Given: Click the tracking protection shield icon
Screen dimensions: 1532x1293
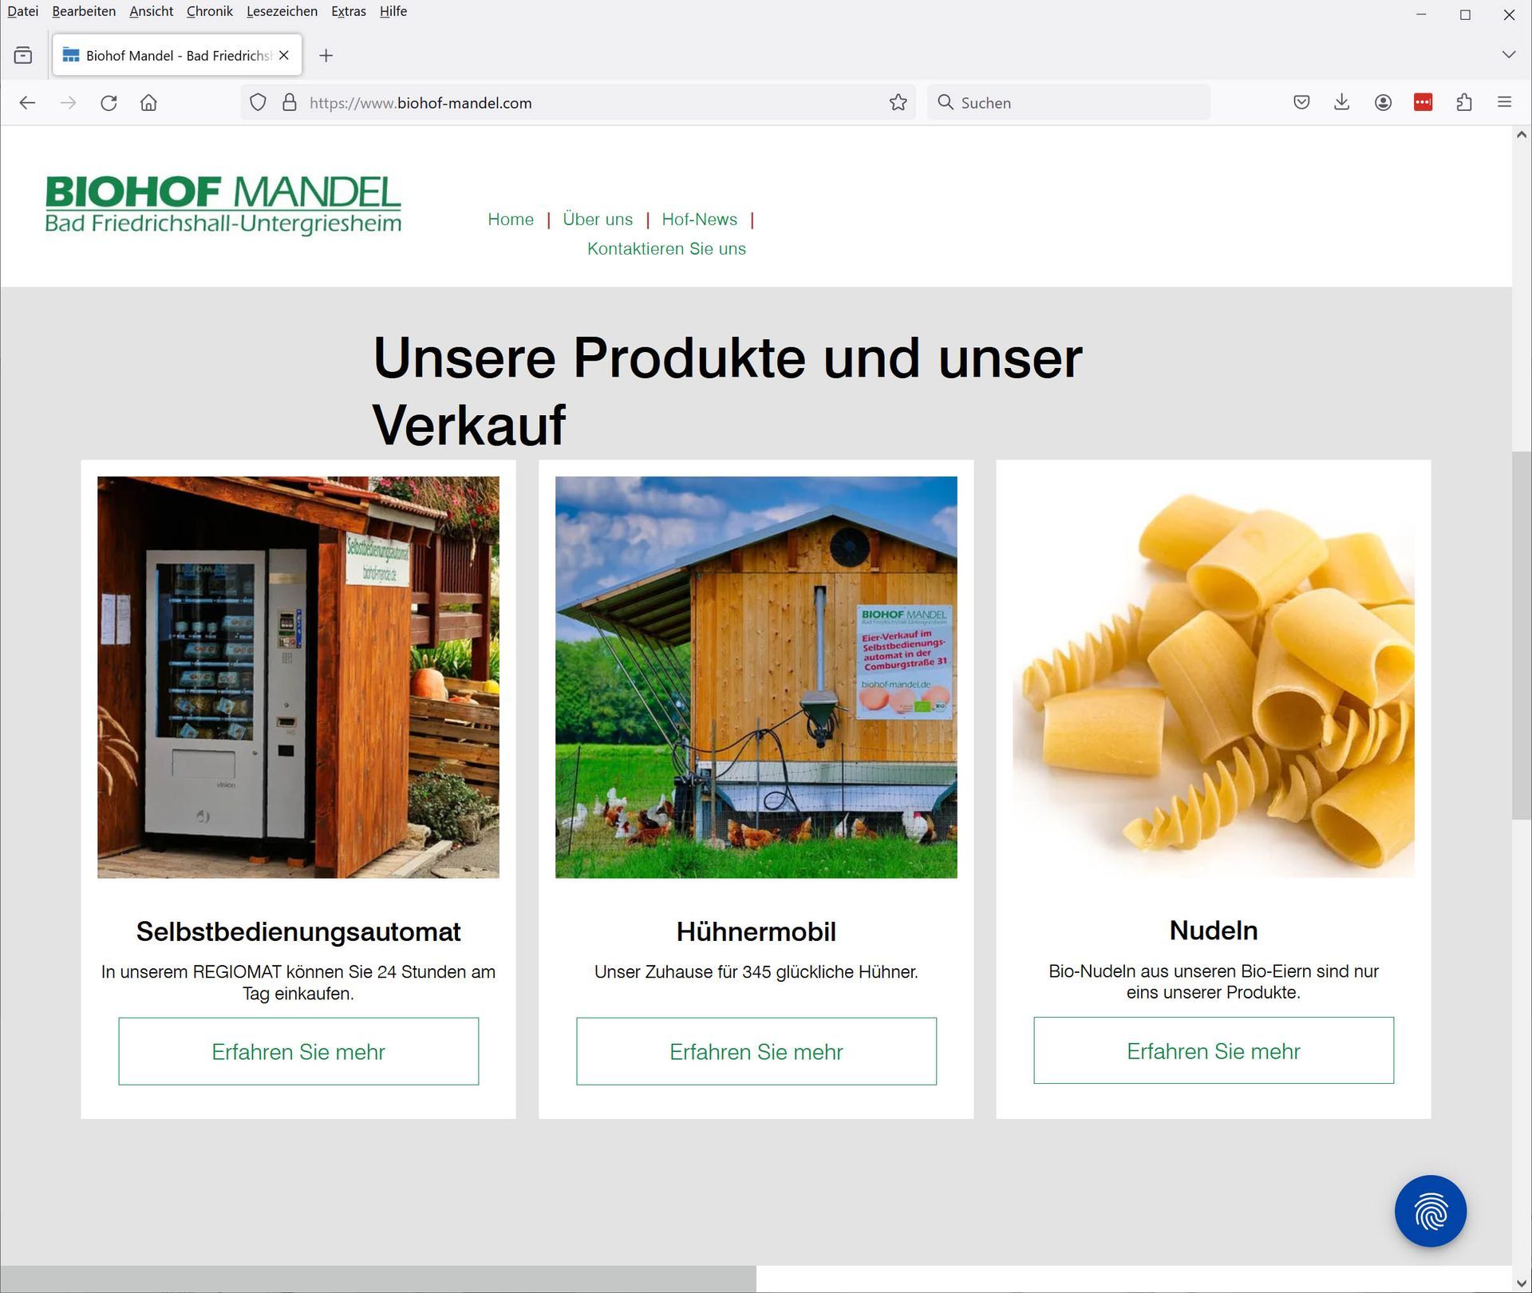Looking at the screenshot, I should pyautogui.click(x=258, y=103).
